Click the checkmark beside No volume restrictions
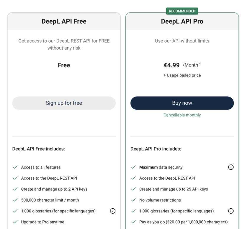 click(133, 200)
